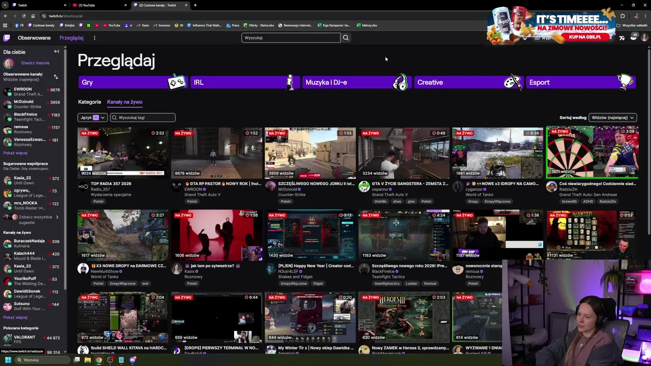This screenshot has width=651, height=366.
Task: Open the darts stream thumbnail by RadziuZin
Action: coord(593,153)
